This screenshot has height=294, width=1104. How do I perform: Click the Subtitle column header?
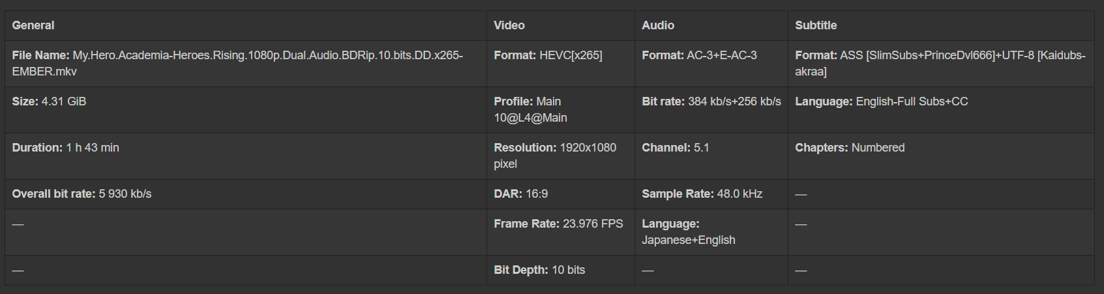click(816, 25)
